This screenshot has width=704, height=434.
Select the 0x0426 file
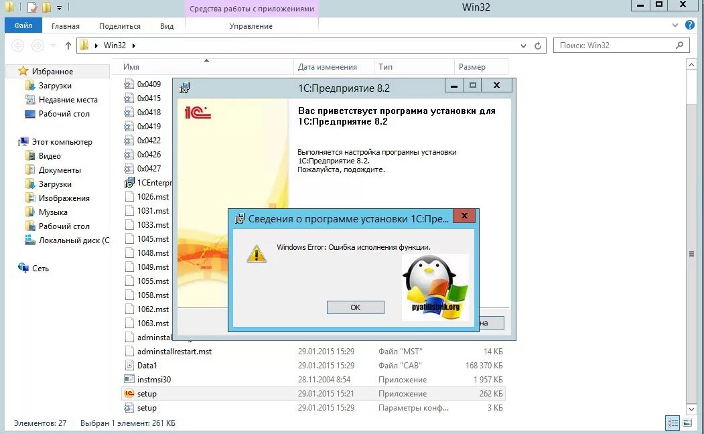149,155
